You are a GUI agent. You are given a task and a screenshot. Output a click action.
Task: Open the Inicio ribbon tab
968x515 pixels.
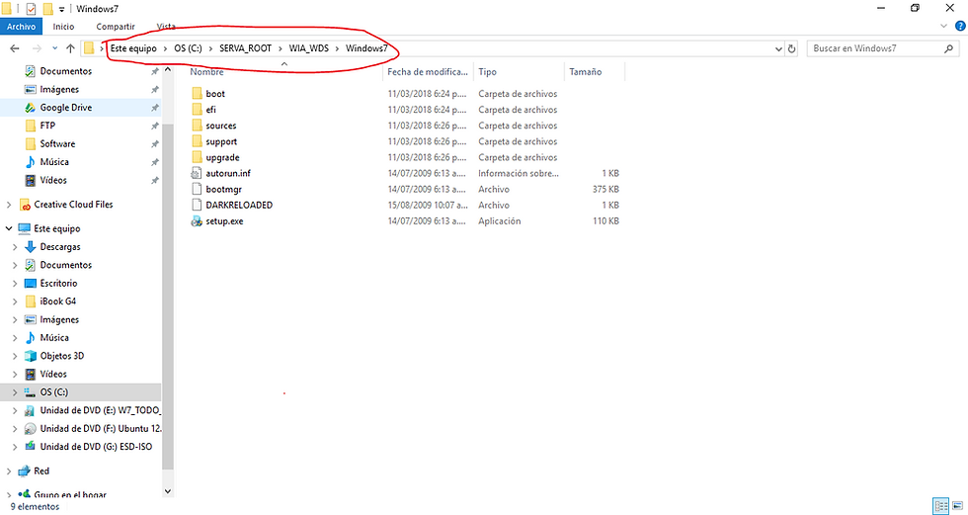[63, 27]
